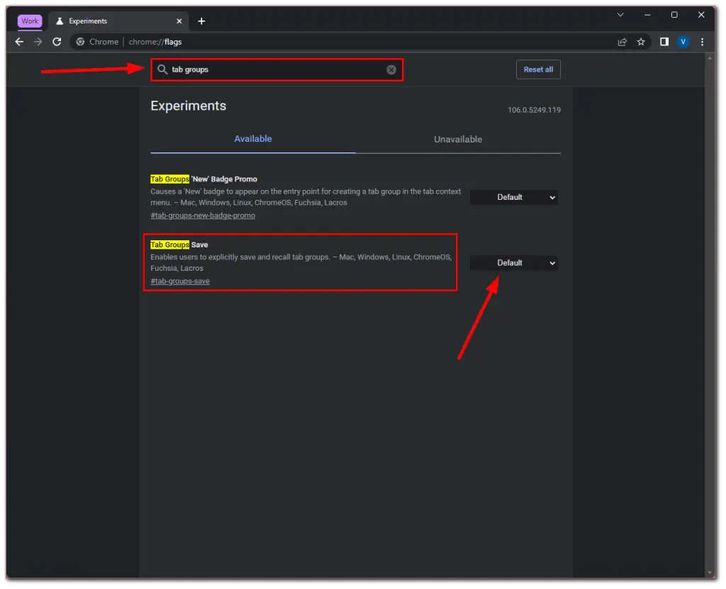Open the #tab-groups-new-badge-promo permalink
This screenshot has height=589, width=726.
point(202,215)
